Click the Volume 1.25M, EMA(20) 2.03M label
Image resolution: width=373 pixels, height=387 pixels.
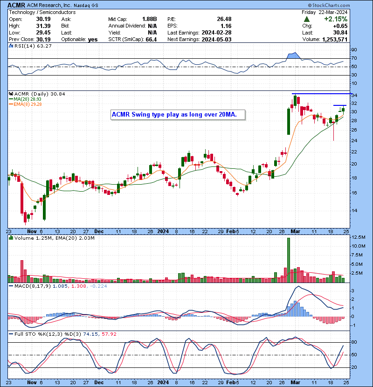click(x=54, y=238)
